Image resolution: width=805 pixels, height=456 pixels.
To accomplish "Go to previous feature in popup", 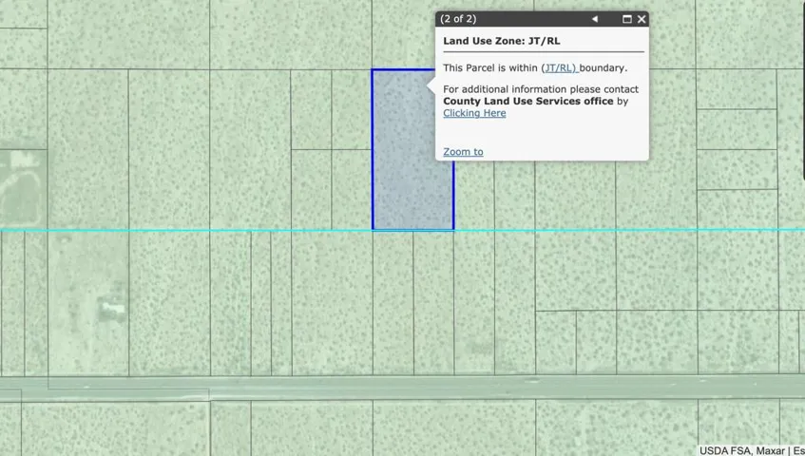I will (595, 19).
